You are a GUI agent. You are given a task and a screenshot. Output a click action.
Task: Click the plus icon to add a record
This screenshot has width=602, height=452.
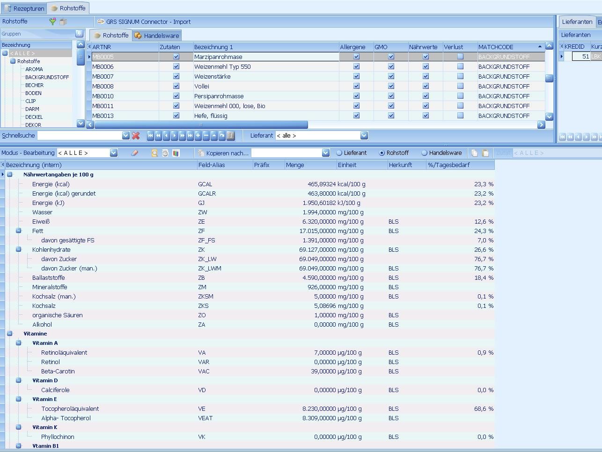click(x=198, y=136)
